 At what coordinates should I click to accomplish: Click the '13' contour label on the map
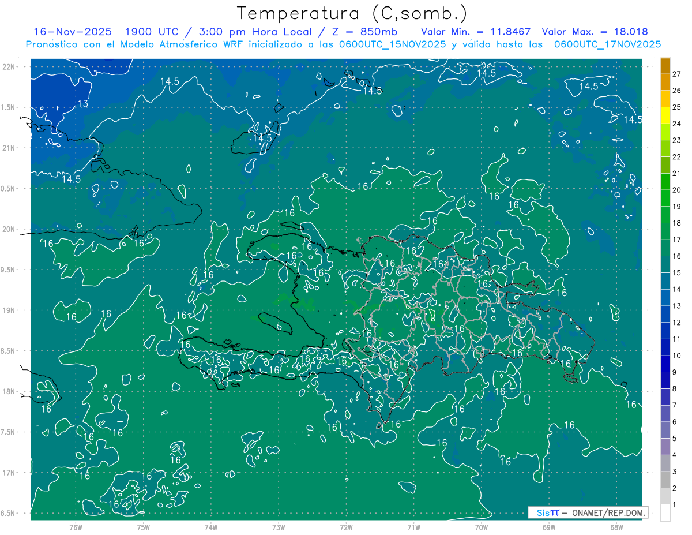(x=83, y=104)
